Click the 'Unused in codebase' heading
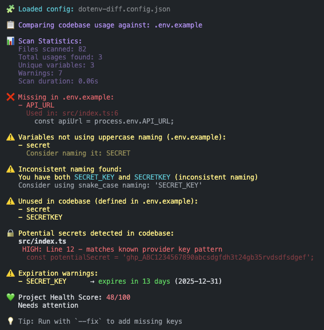The image size is (324, 330). (x=108, y=201)
